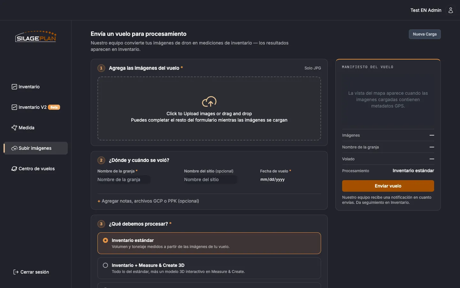
Task: Open the user profile icon
Action: [x=451, y=10]
